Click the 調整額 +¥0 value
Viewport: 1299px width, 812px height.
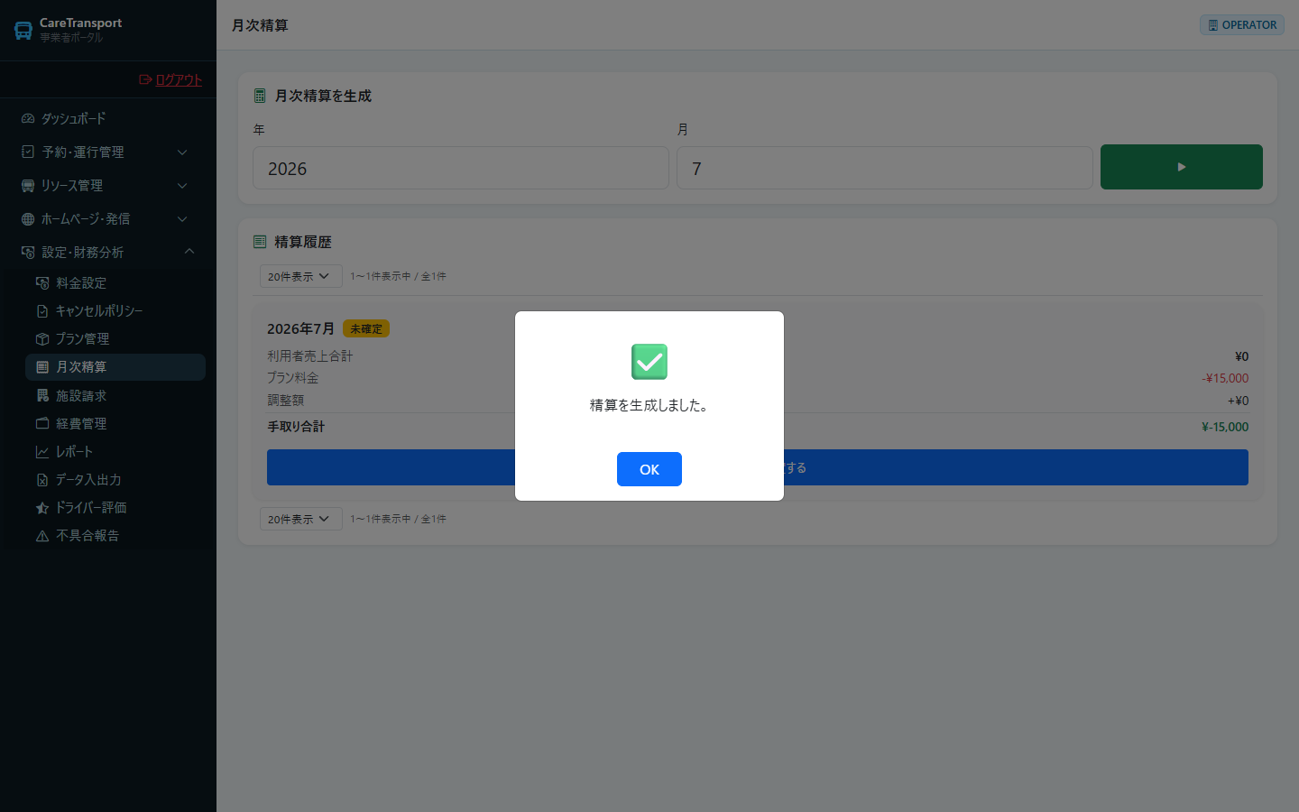point(1239,401)
